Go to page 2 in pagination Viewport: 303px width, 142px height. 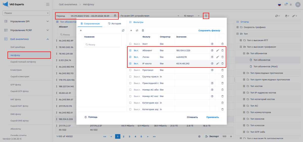coord(123,136)
